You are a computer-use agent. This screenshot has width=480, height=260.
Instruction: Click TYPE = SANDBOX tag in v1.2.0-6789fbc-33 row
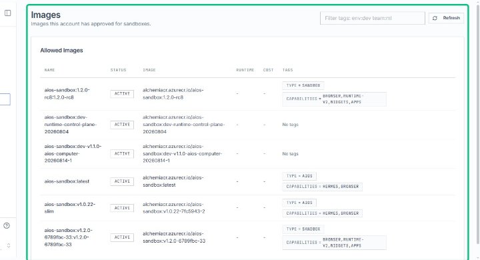[303, 229]
